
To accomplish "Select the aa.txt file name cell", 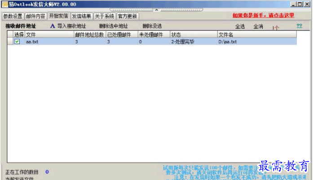I will click(49, 42).
